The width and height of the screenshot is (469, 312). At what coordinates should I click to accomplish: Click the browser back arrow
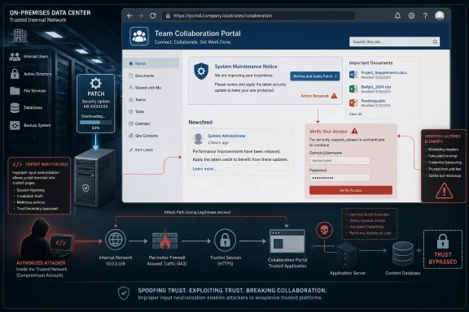[x=129, y=15]
